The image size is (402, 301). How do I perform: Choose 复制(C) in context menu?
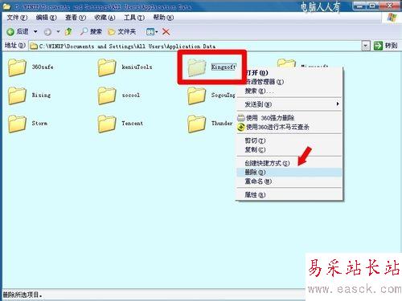click(289, 149)
